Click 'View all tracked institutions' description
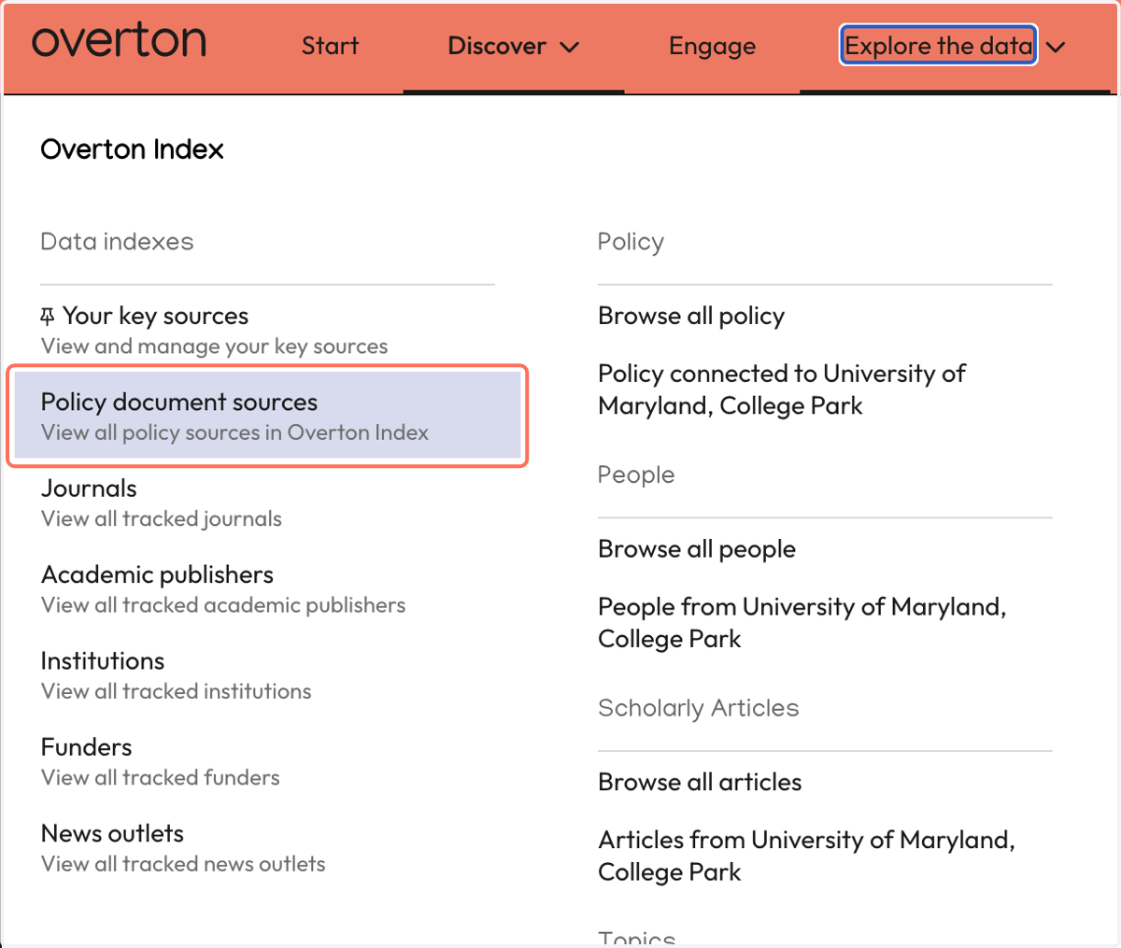Screen dimensions: 1121x948 (176, 691)
